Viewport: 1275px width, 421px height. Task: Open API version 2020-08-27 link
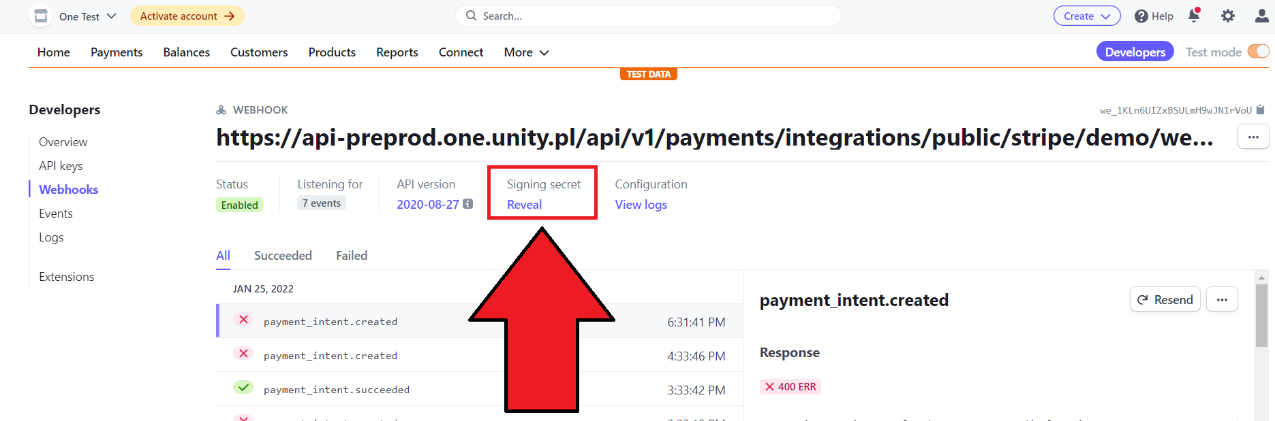(x=428, y=205)
